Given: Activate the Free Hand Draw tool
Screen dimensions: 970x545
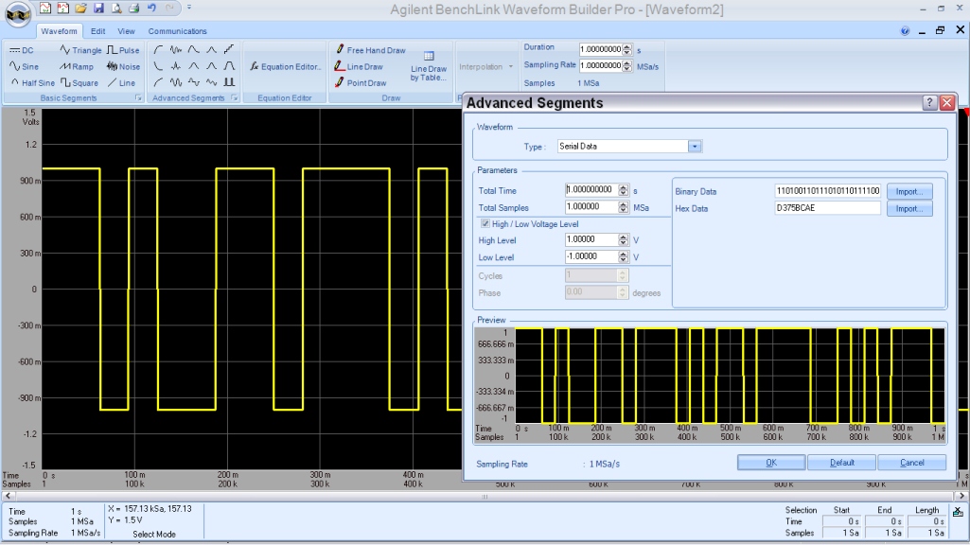Looking at the screenshot, I should coord(369,50).
